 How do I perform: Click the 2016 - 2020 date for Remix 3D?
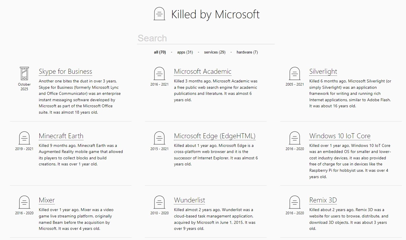tap(295, 213)
